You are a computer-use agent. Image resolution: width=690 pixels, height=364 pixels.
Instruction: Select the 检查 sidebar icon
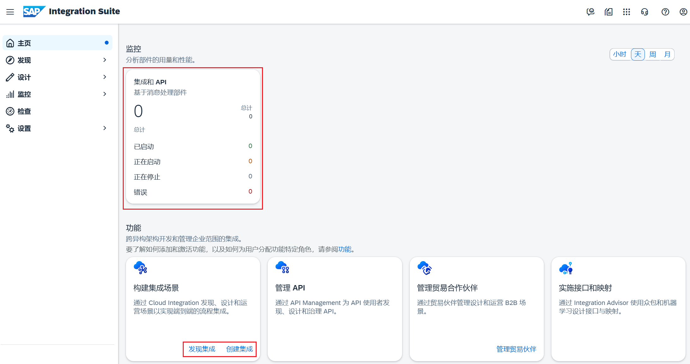[x=10, y=111]
